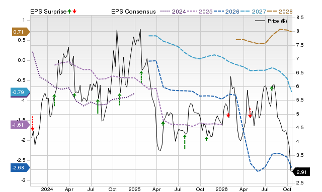Click the -3 label on the EPS axis
Viewport: 322px width, 192px height.
(x=23, y=180)
